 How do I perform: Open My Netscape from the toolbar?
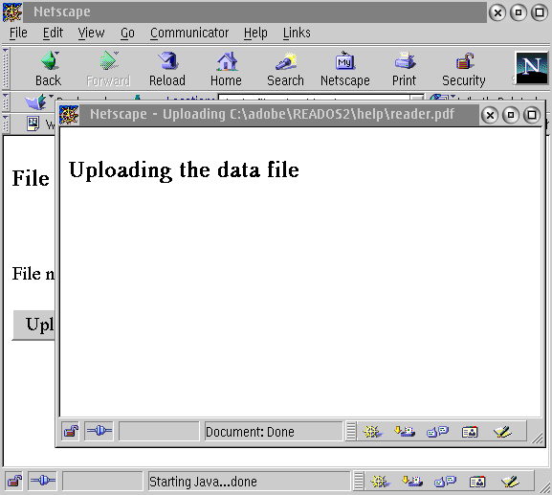coord(345,69)
